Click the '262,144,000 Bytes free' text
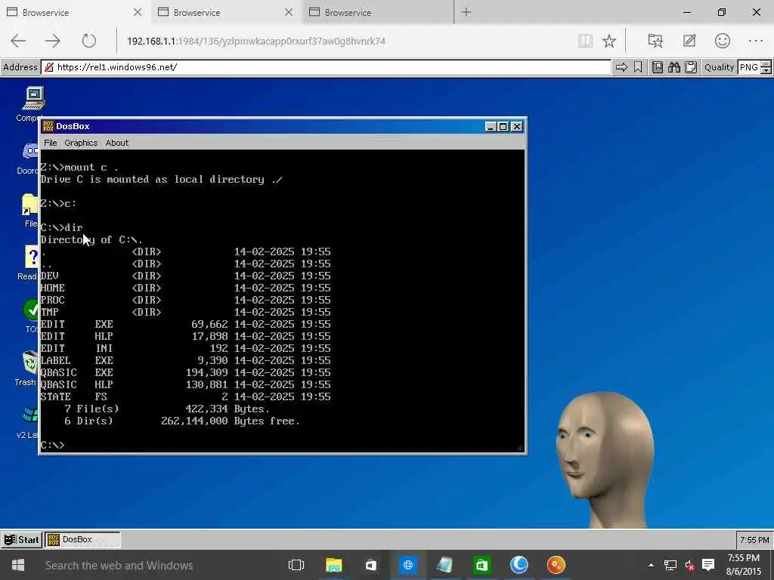774x580 pixels. click(231, 421)
